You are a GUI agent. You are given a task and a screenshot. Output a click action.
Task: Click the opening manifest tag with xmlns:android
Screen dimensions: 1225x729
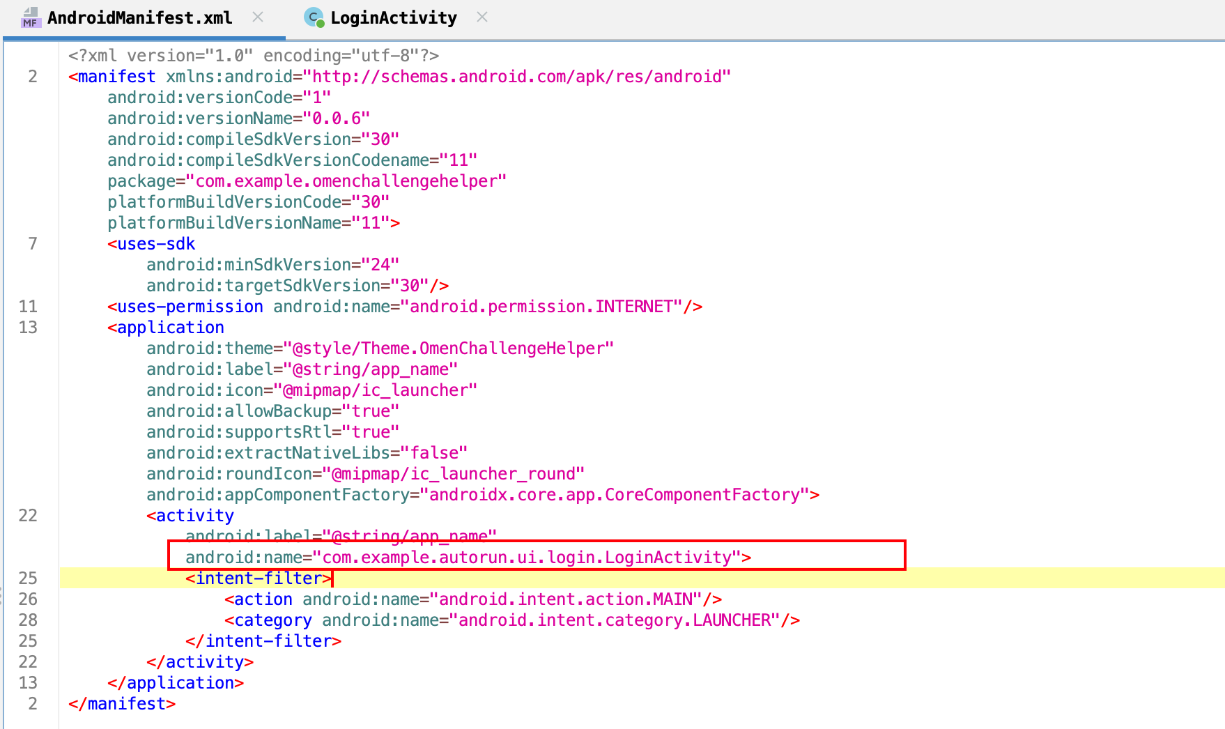[x=399, y=77]
